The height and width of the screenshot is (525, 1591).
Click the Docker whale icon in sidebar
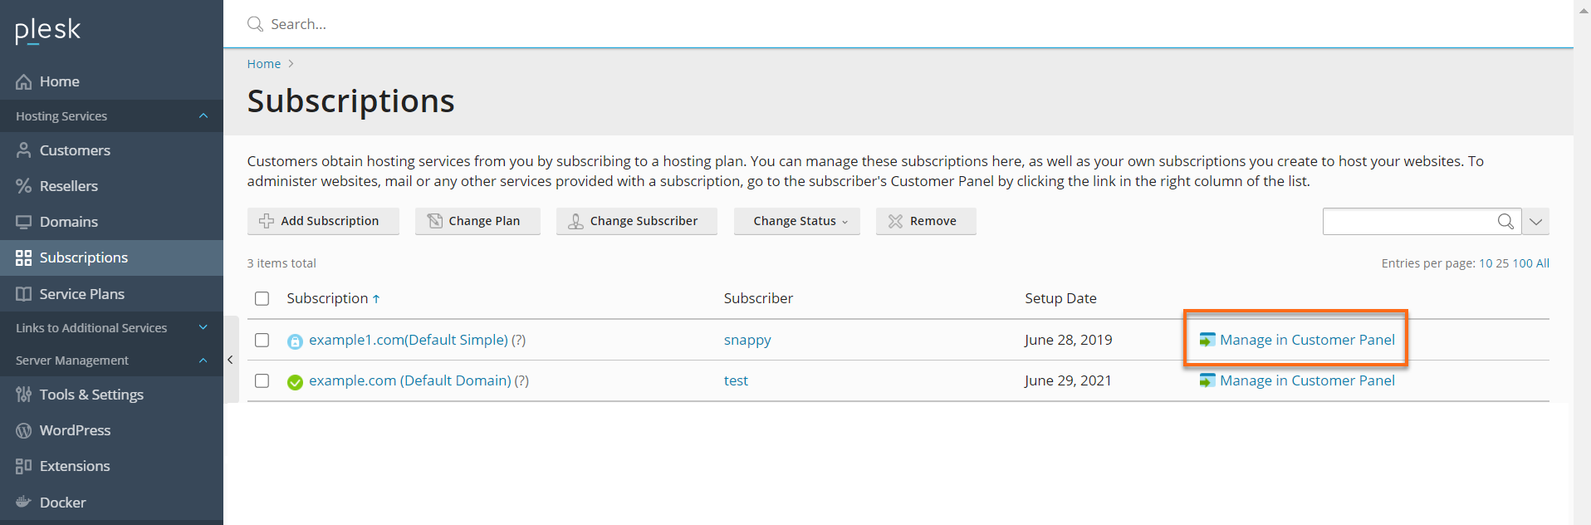[x=23, y=502]
